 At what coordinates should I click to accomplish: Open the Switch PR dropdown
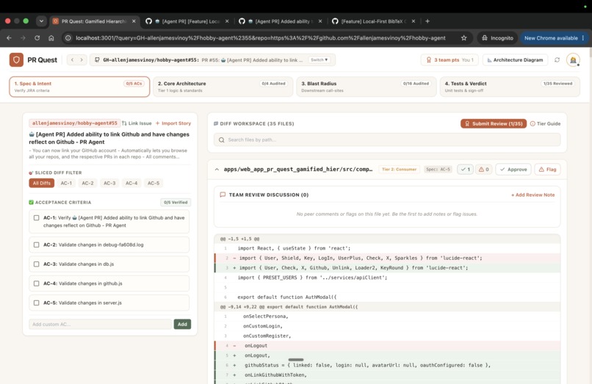pos(320,59)
